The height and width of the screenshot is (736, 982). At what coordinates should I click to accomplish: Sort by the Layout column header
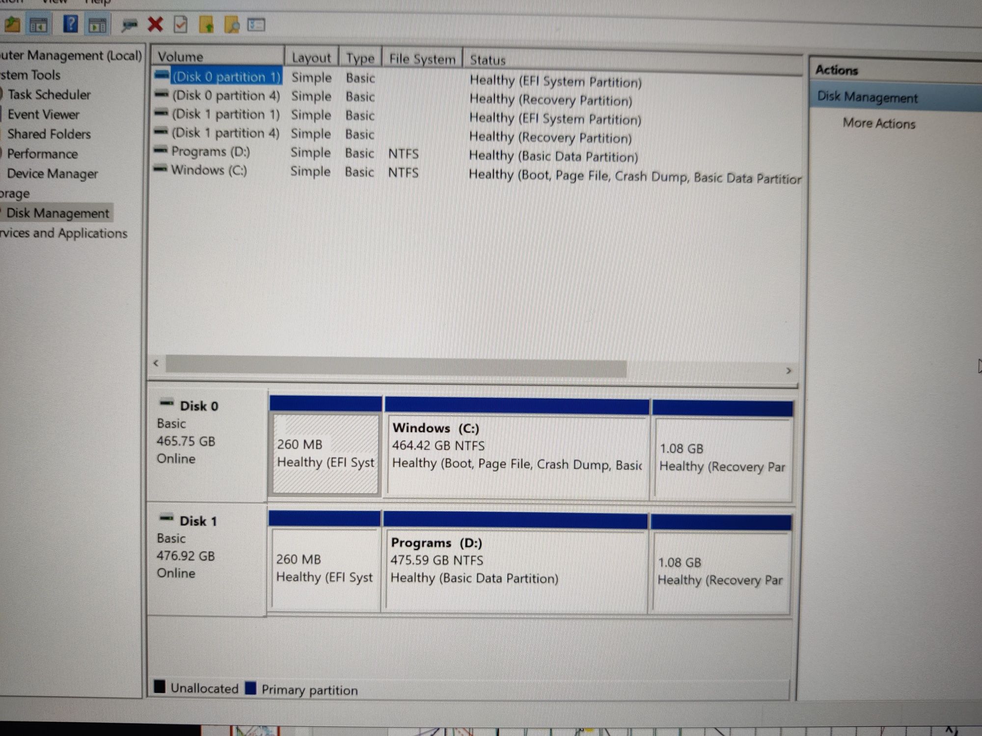(x=311, y=58)
